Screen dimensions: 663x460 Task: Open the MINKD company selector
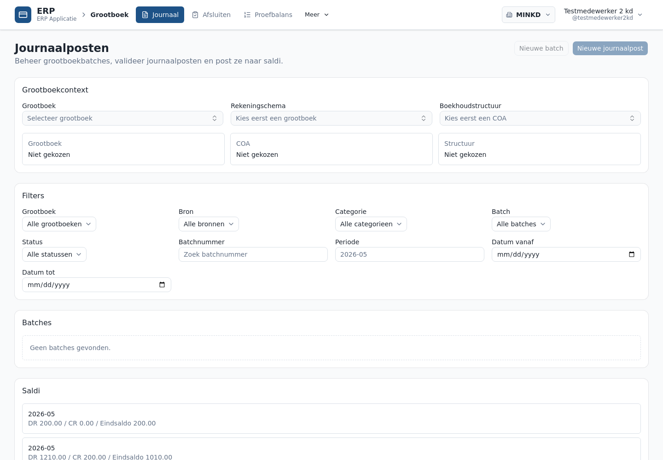tap(528, 15)
